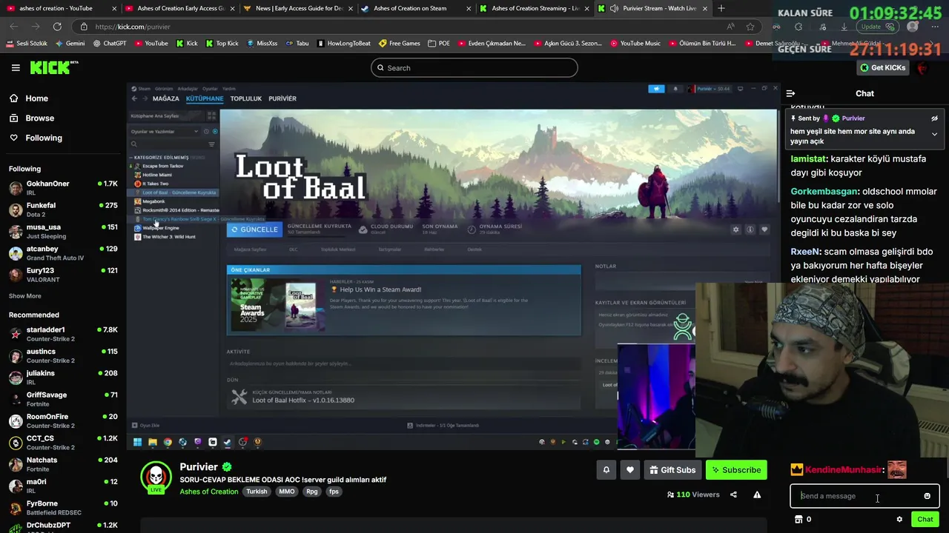The image size is (949, 533).
Task: Click the MMO tag
Action: 287,492
